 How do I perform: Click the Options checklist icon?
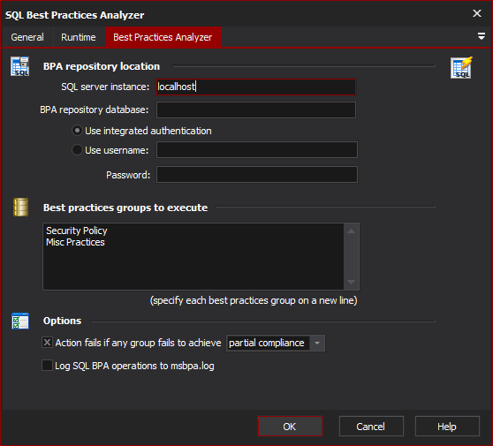20,321
